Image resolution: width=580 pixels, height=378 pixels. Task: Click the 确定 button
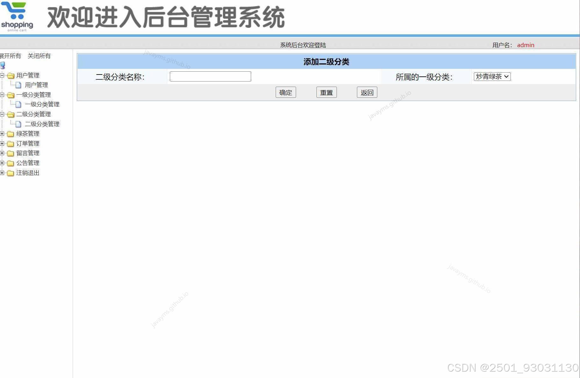[x=286, y=92]
